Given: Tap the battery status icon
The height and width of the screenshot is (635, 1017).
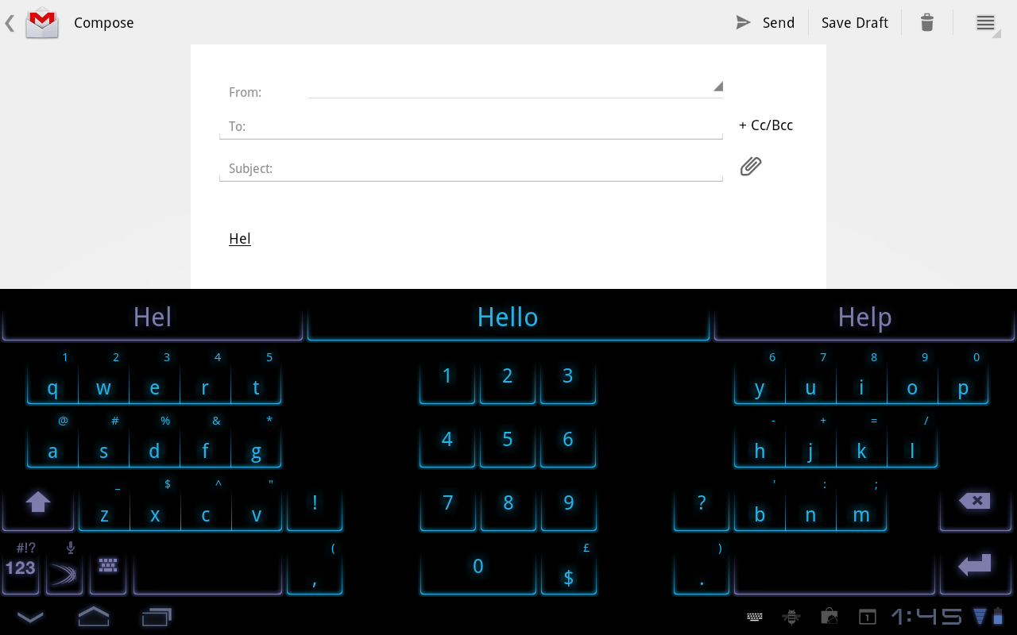Looking at the screenshot, I should (x=998, y=616).
